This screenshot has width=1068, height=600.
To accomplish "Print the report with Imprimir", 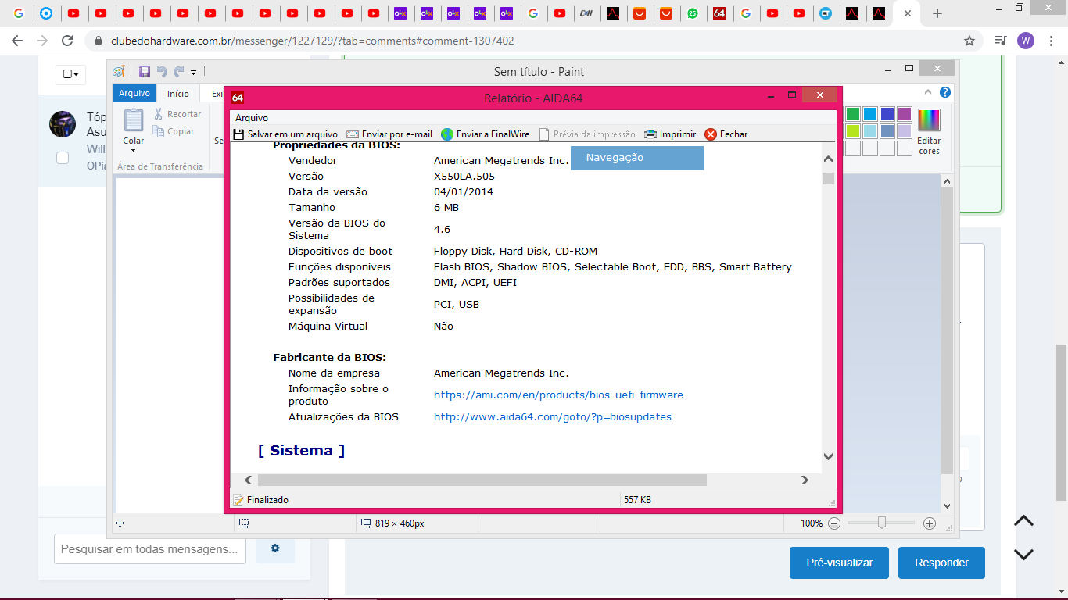I will tap(669, 134).
